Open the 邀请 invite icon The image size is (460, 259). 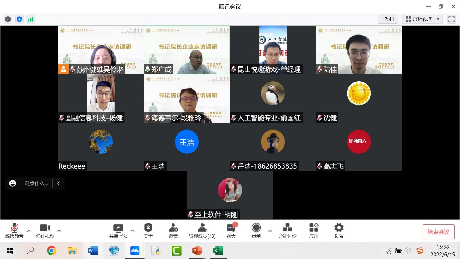coord(173,231)
